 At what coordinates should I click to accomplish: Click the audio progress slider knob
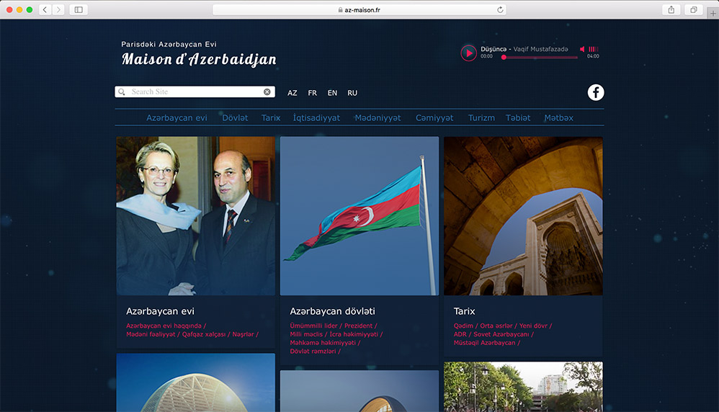(504, 58)
